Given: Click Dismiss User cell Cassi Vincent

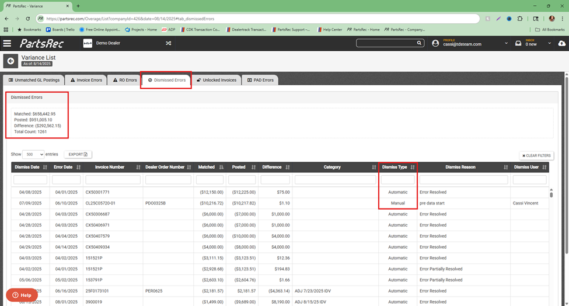Looking at the screenshot, I should [525, 203].
